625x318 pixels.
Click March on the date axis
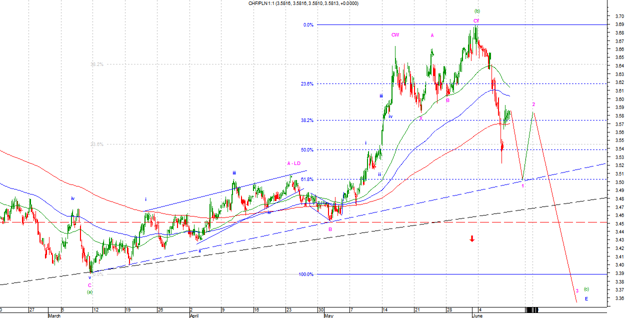[x=54, y=315]
